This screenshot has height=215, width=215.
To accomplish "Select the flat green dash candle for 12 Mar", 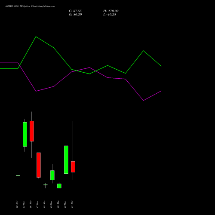I will (x=18, y=175).
